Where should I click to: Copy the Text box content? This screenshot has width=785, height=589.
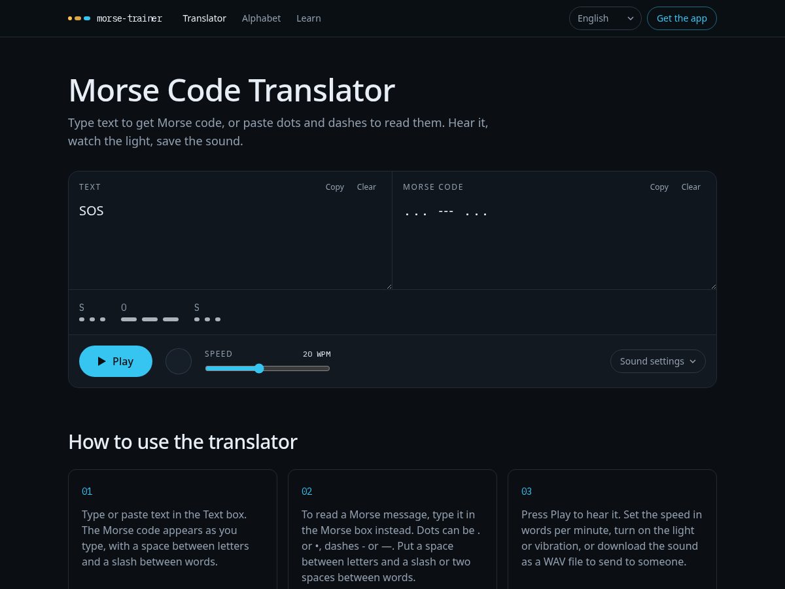(x=334, y=187)
